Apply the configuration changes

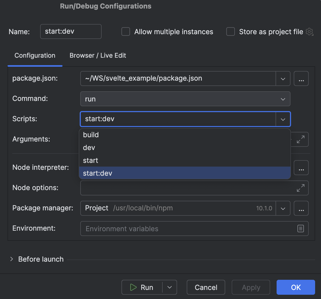pos(251,287)
